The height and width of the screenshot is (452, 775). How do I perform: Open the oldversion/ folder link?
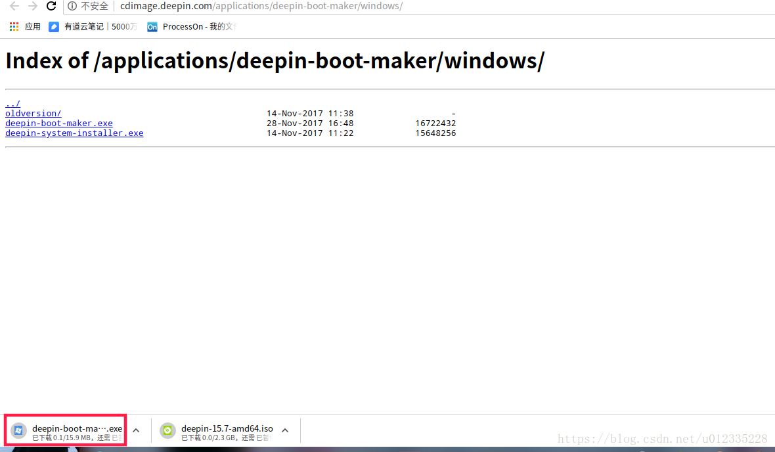[x=33, y=113]
